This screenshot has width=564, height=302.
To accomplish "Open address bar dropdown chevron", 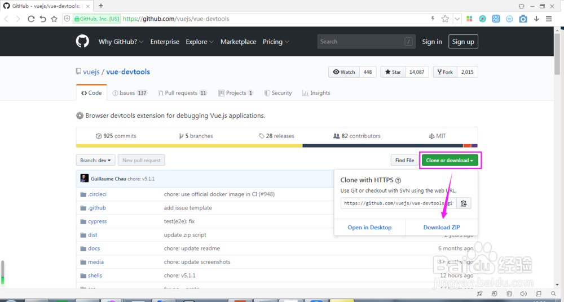I will (457, 19).
